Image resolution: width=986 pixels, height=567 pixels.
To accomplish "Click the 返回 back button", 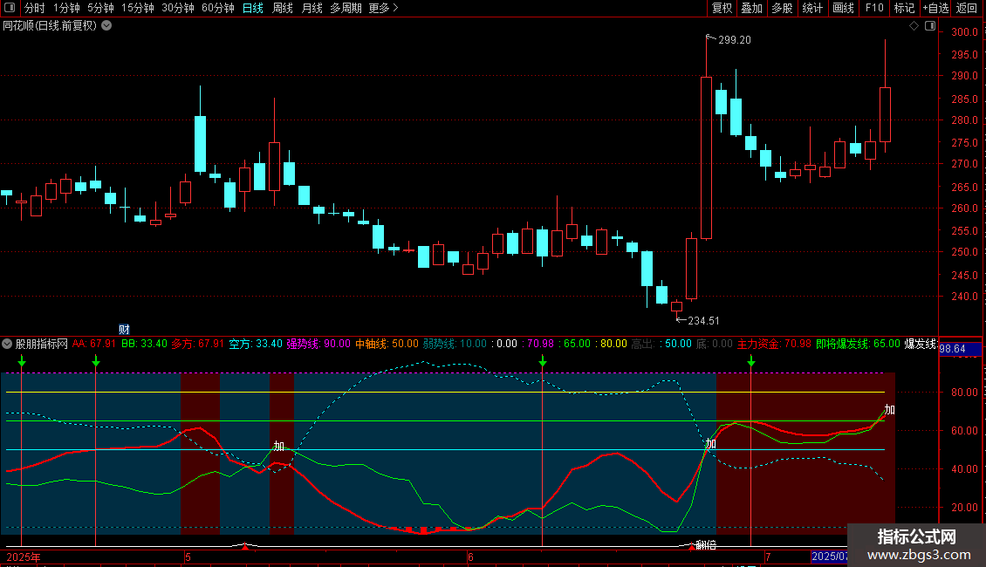I will 967,8.
